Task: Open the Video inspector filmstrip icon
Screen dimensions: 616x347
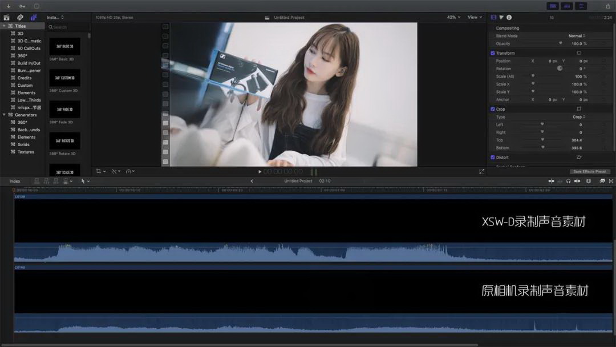Action: (x=493, y=17)
